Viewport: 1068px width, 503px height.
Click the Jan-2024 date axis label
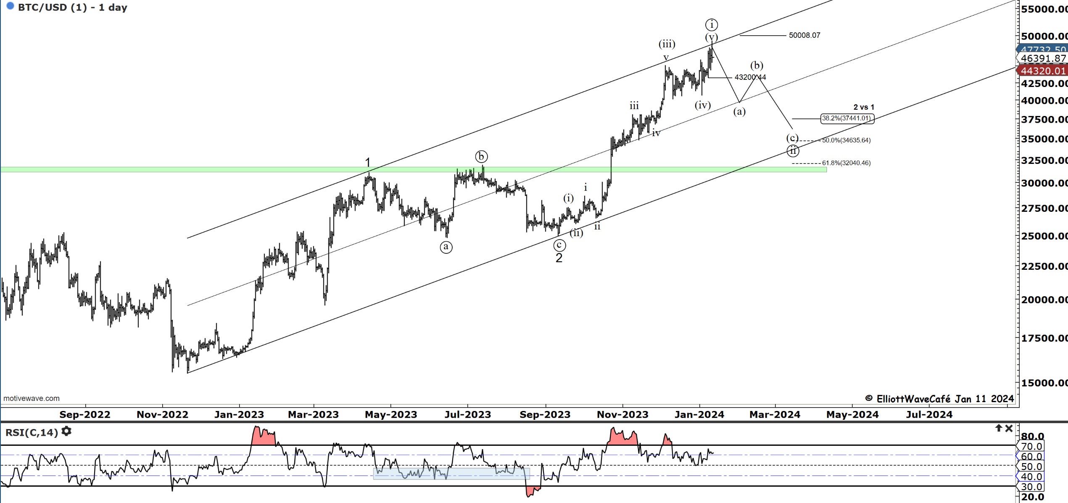click(699, 415)
